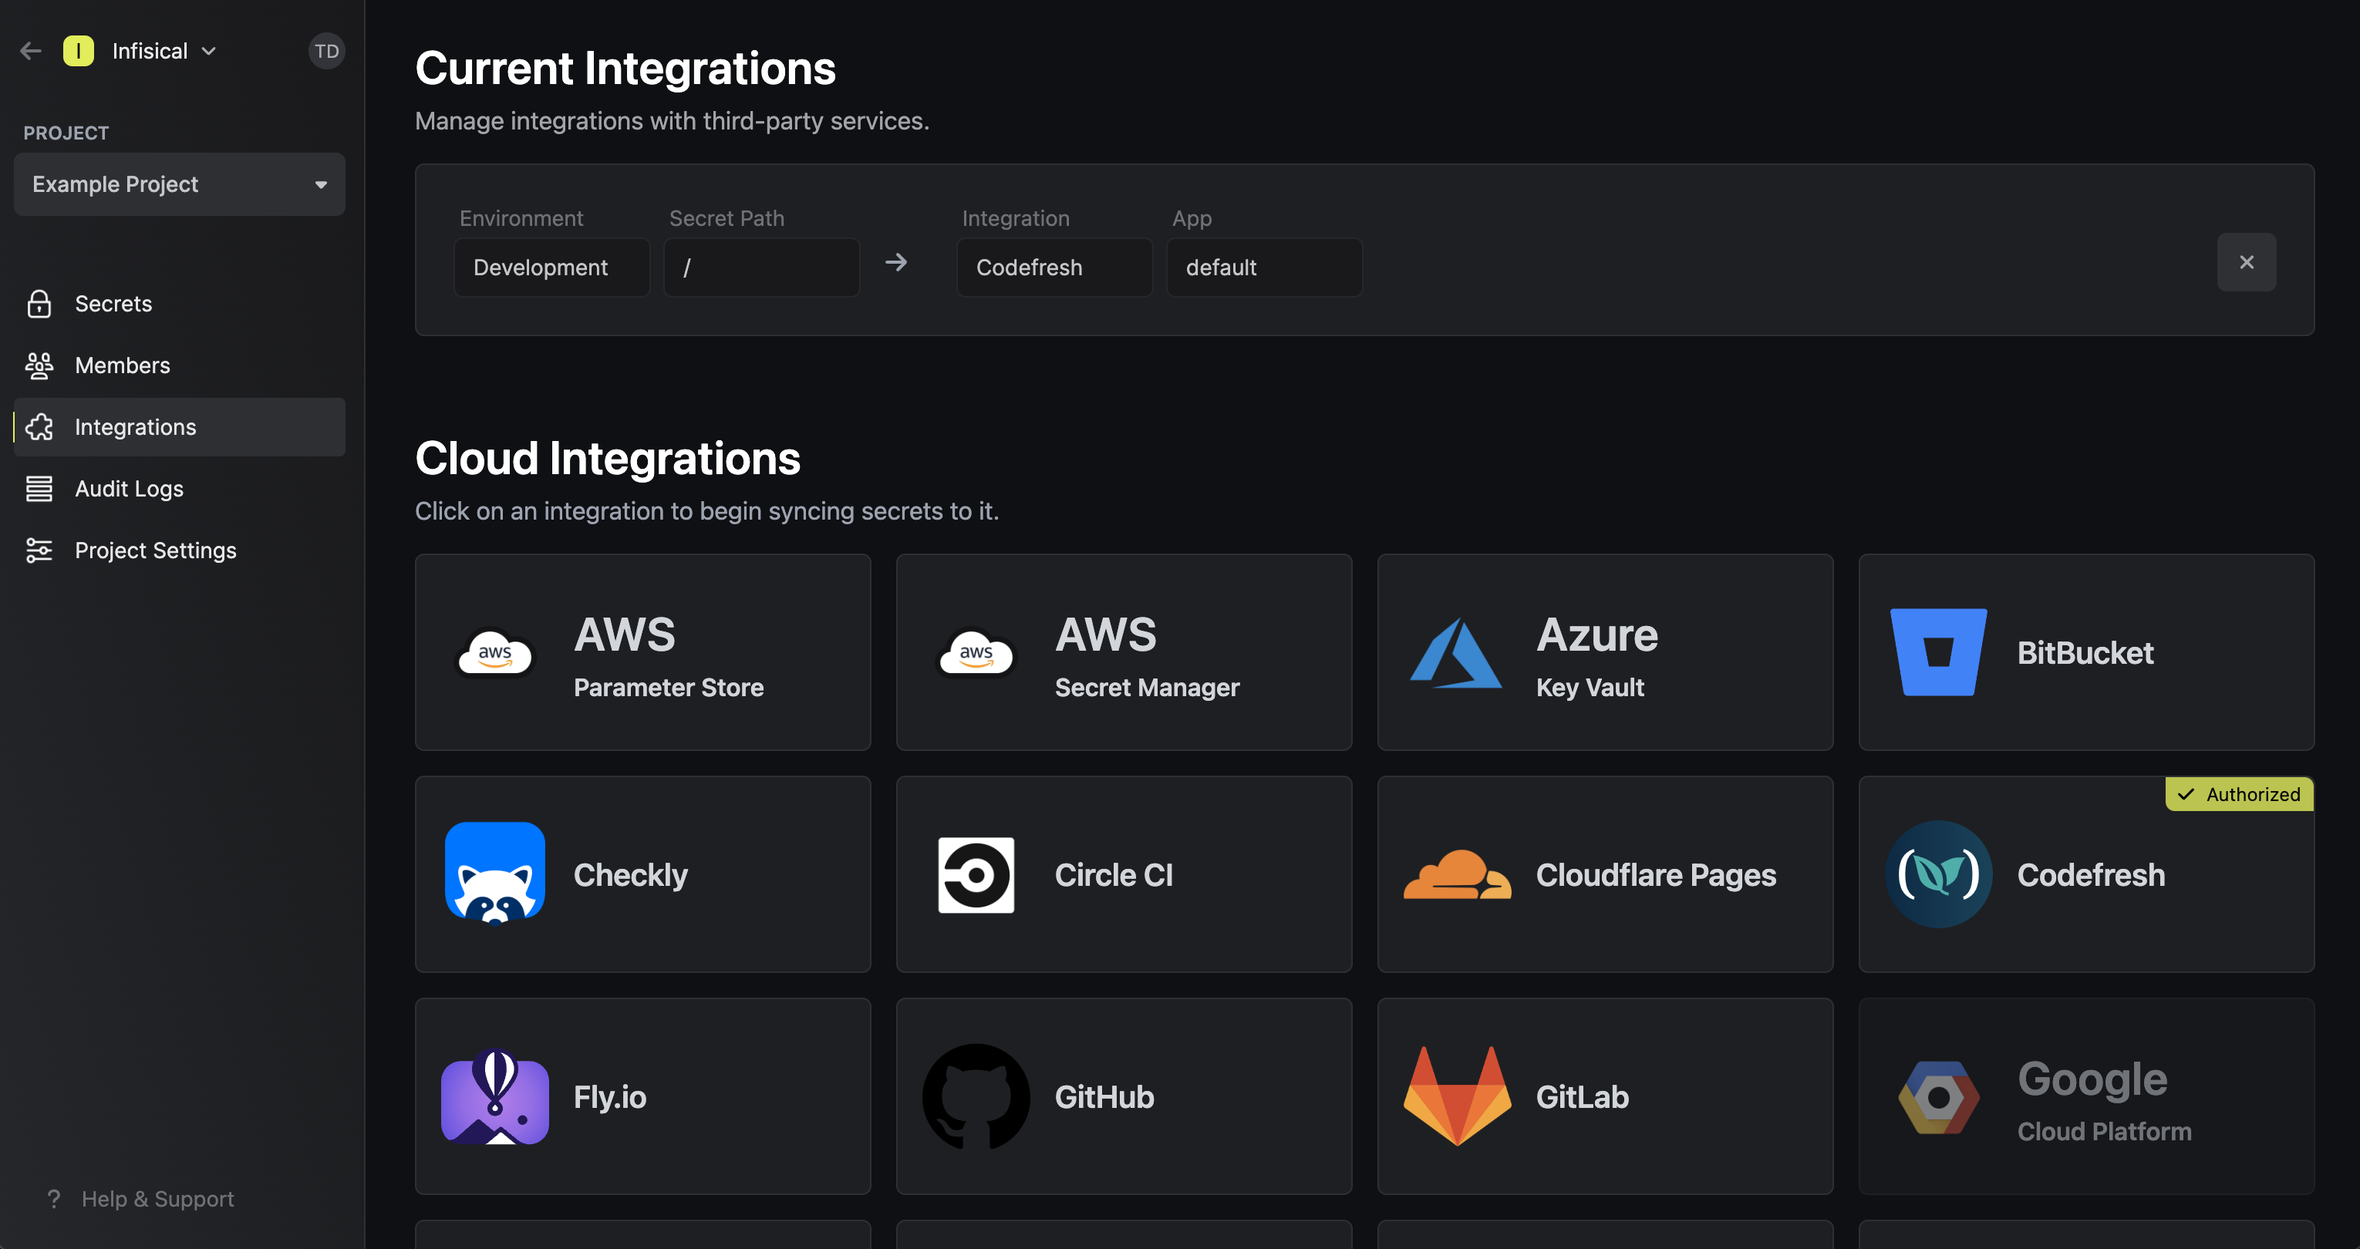Open the TD user avatar menu

point(326,52)
